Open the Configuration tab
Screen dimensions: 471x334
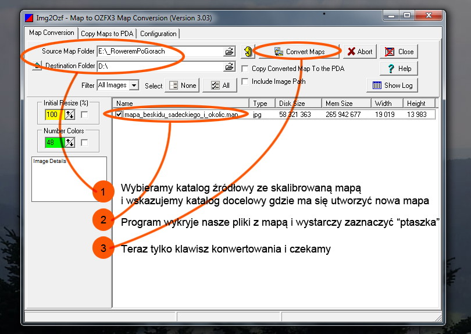click(158, 34)
